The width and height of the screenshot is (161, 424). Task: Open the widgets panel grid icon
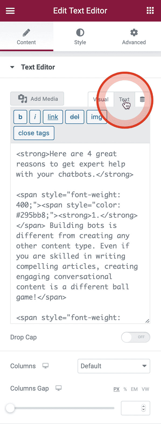(x=150, y=11)
